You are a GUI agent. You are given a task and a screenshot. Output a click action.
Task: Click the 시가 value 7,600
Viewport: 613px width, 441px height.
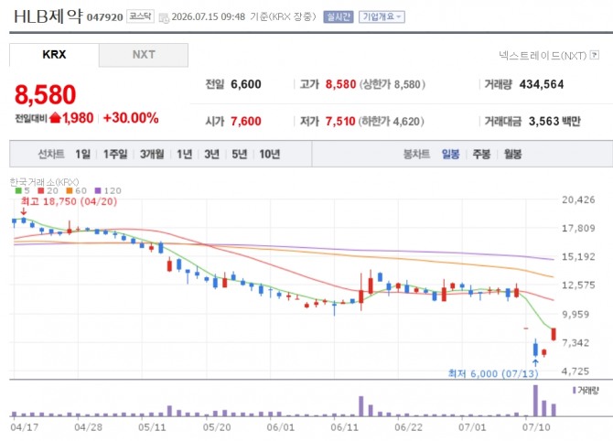click(x=246, y=121)
